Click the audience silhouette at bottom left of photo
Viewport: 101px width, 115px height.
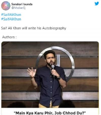click(x=17, y=105)
